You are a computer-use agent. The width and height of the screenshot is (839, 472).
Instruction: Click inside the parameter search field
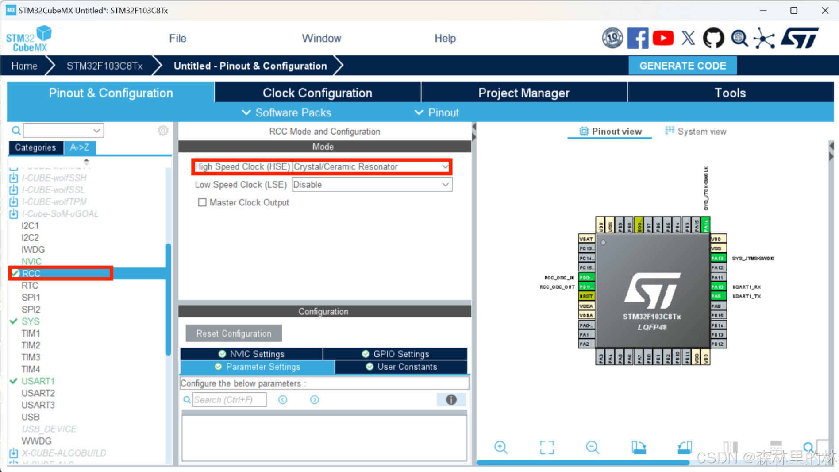(x=229, y=399)
